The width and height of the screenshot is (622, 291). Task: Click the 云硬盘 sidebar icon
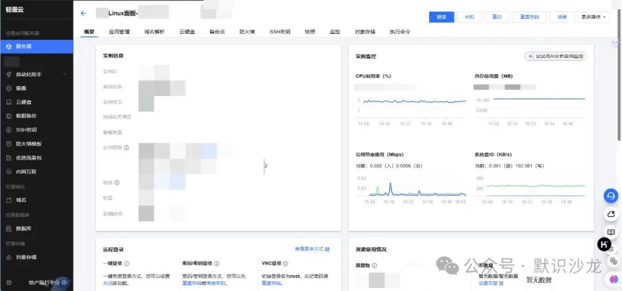click(9, 102)
